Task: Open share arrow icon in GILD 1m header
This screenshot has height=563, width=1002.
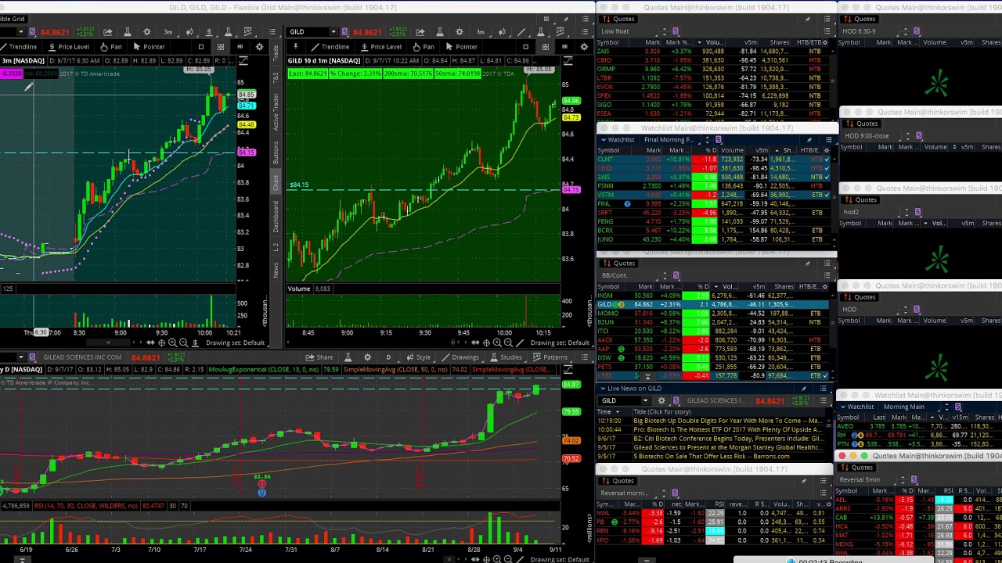Action: (420, 32)
